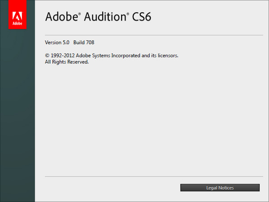
Task: Click the "All Rights Reserved." text
Action: tap(67, 62)
